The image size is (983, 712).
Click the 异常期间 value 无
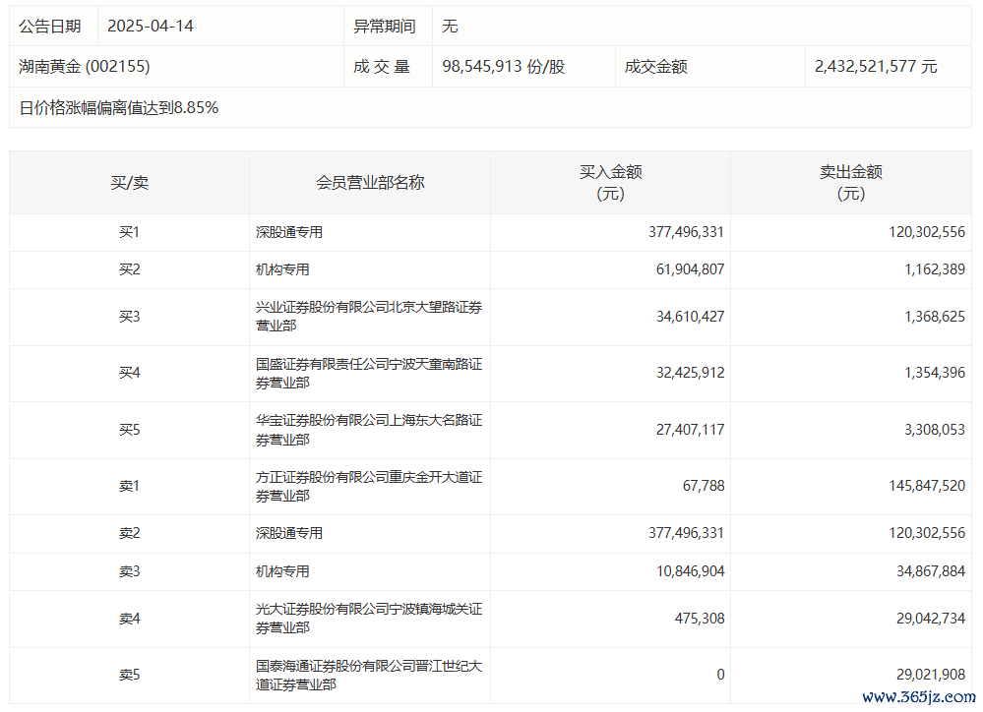tap(450, 27)
